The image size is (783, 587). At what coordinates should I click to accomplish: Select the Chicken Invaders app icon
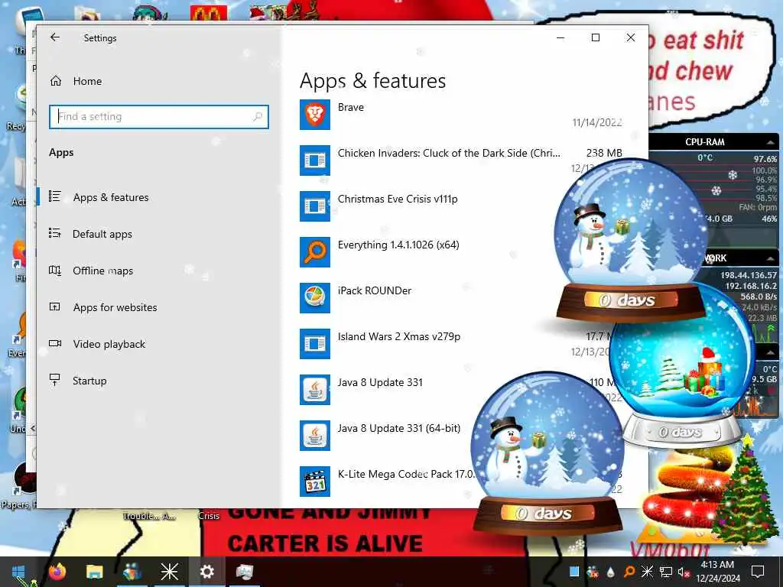(314, 161)
